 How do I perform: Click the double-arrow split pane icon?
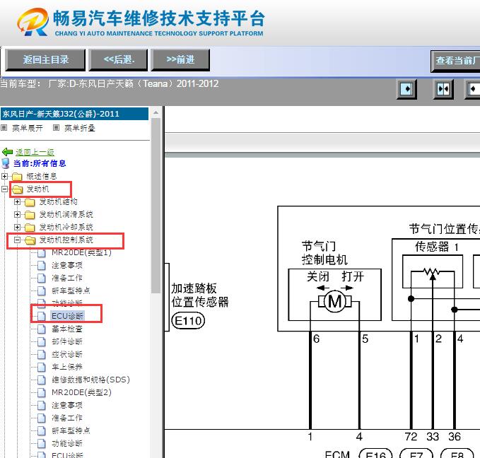click(443, 89)
